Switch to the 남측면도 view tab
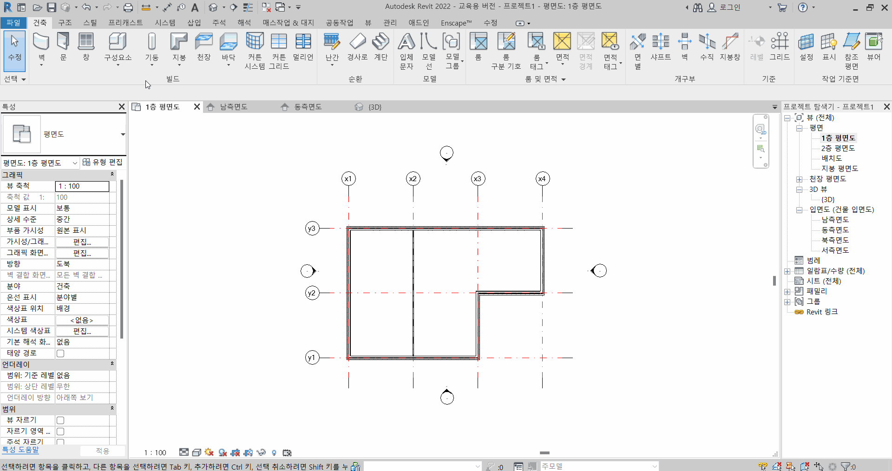Image resolution: width=892 pixels, height=471 pixels. coord(234,107)
